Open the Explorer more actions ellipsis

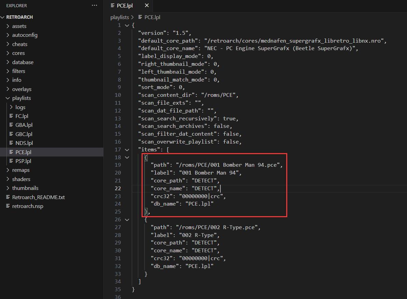[95, 5]
